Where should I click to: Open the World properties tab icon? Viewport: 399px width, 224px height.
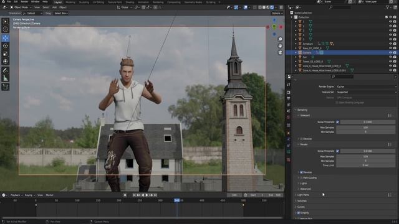(x=288, y=118)
